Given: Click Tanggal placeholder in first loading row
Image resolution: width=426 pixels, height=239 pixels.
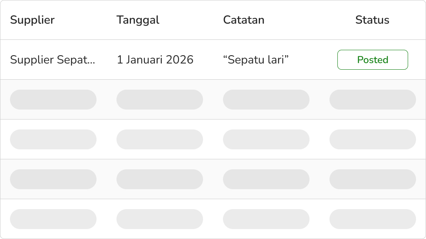Looking at the screenshot, I should point(160,100).
